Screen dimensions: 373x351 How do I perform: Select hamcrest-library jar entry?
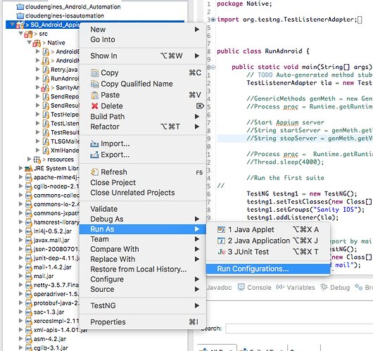coord(56,222)
